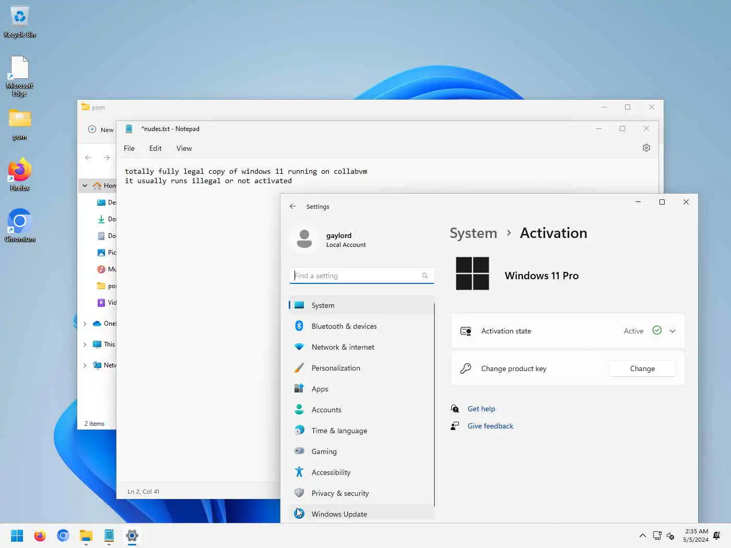Open Notepad View menu
Image resolution: width=731 pixels, height=548 pixels.
pos(184,148)
